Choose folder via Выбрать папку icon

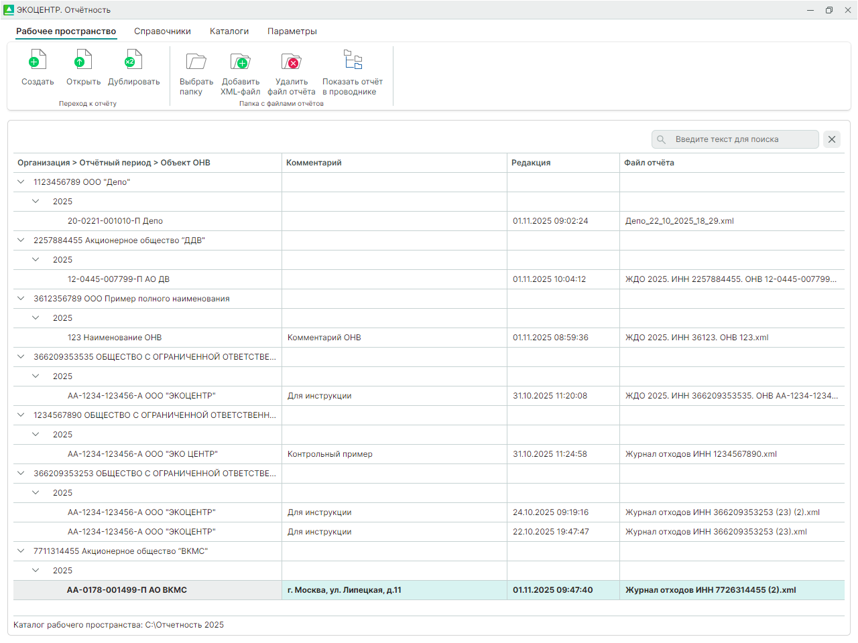(196, 62)
